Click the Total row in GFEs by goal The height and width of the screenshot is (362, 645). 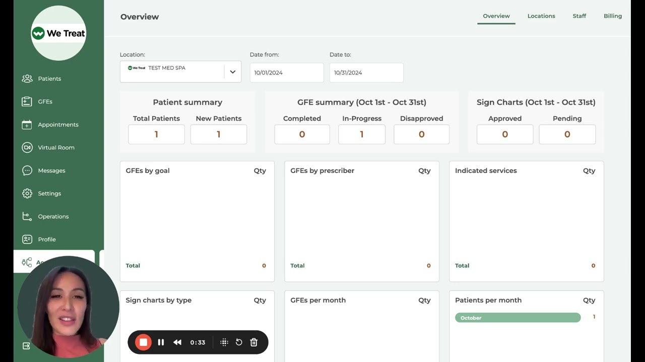coord(196,265)
